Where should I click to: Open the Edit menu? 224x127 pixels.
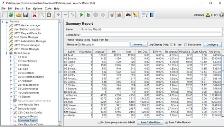pos(10,9)
